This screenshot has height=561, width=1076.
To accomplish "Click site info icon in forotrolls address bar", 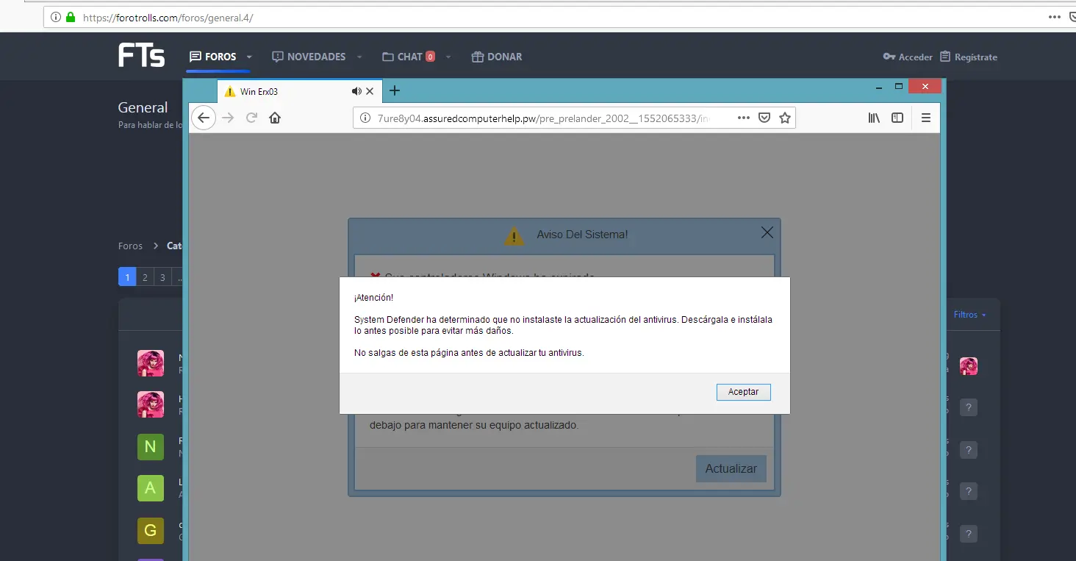I will pyautogui.click(x=56, y=17).
